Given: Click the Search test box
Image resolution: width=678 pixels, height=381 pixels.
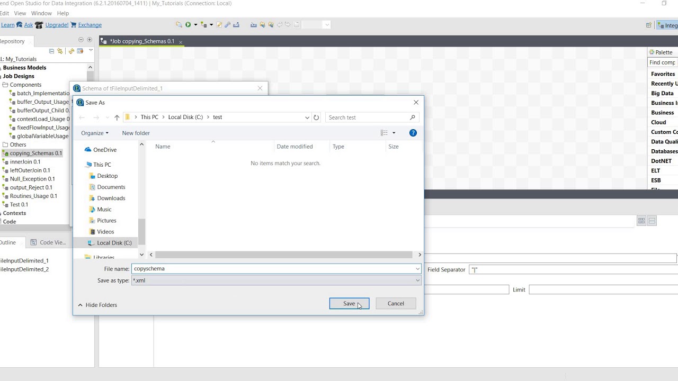Looking at the screenshot, I should click(x=372, y=117).
